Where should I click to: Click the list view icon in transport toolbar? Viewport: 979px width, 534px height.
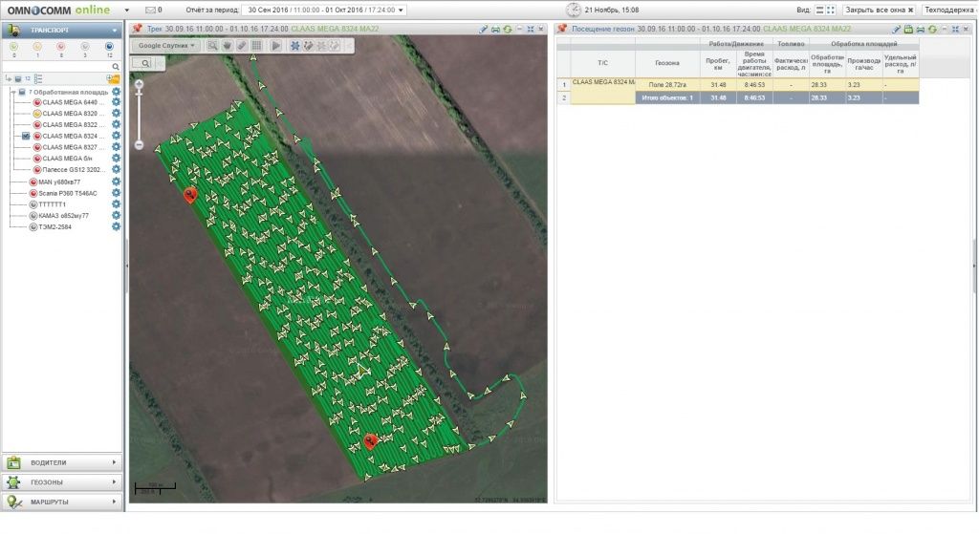(38, 78)
